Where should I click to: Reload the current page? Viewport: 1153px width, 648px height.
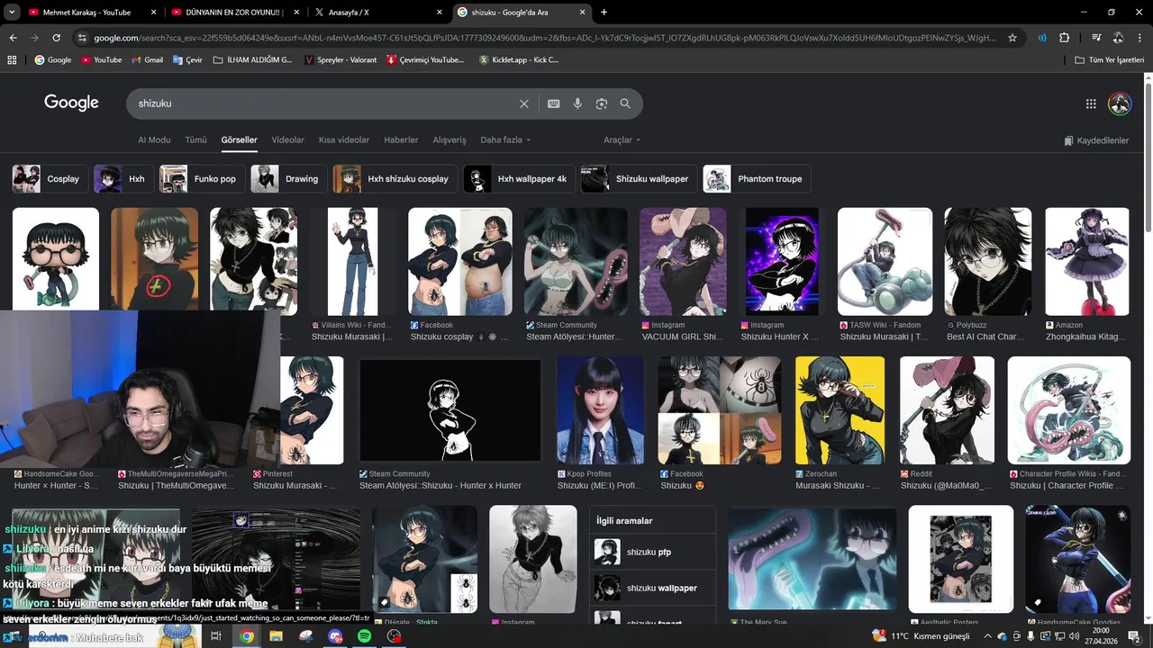tap(56, 38)
